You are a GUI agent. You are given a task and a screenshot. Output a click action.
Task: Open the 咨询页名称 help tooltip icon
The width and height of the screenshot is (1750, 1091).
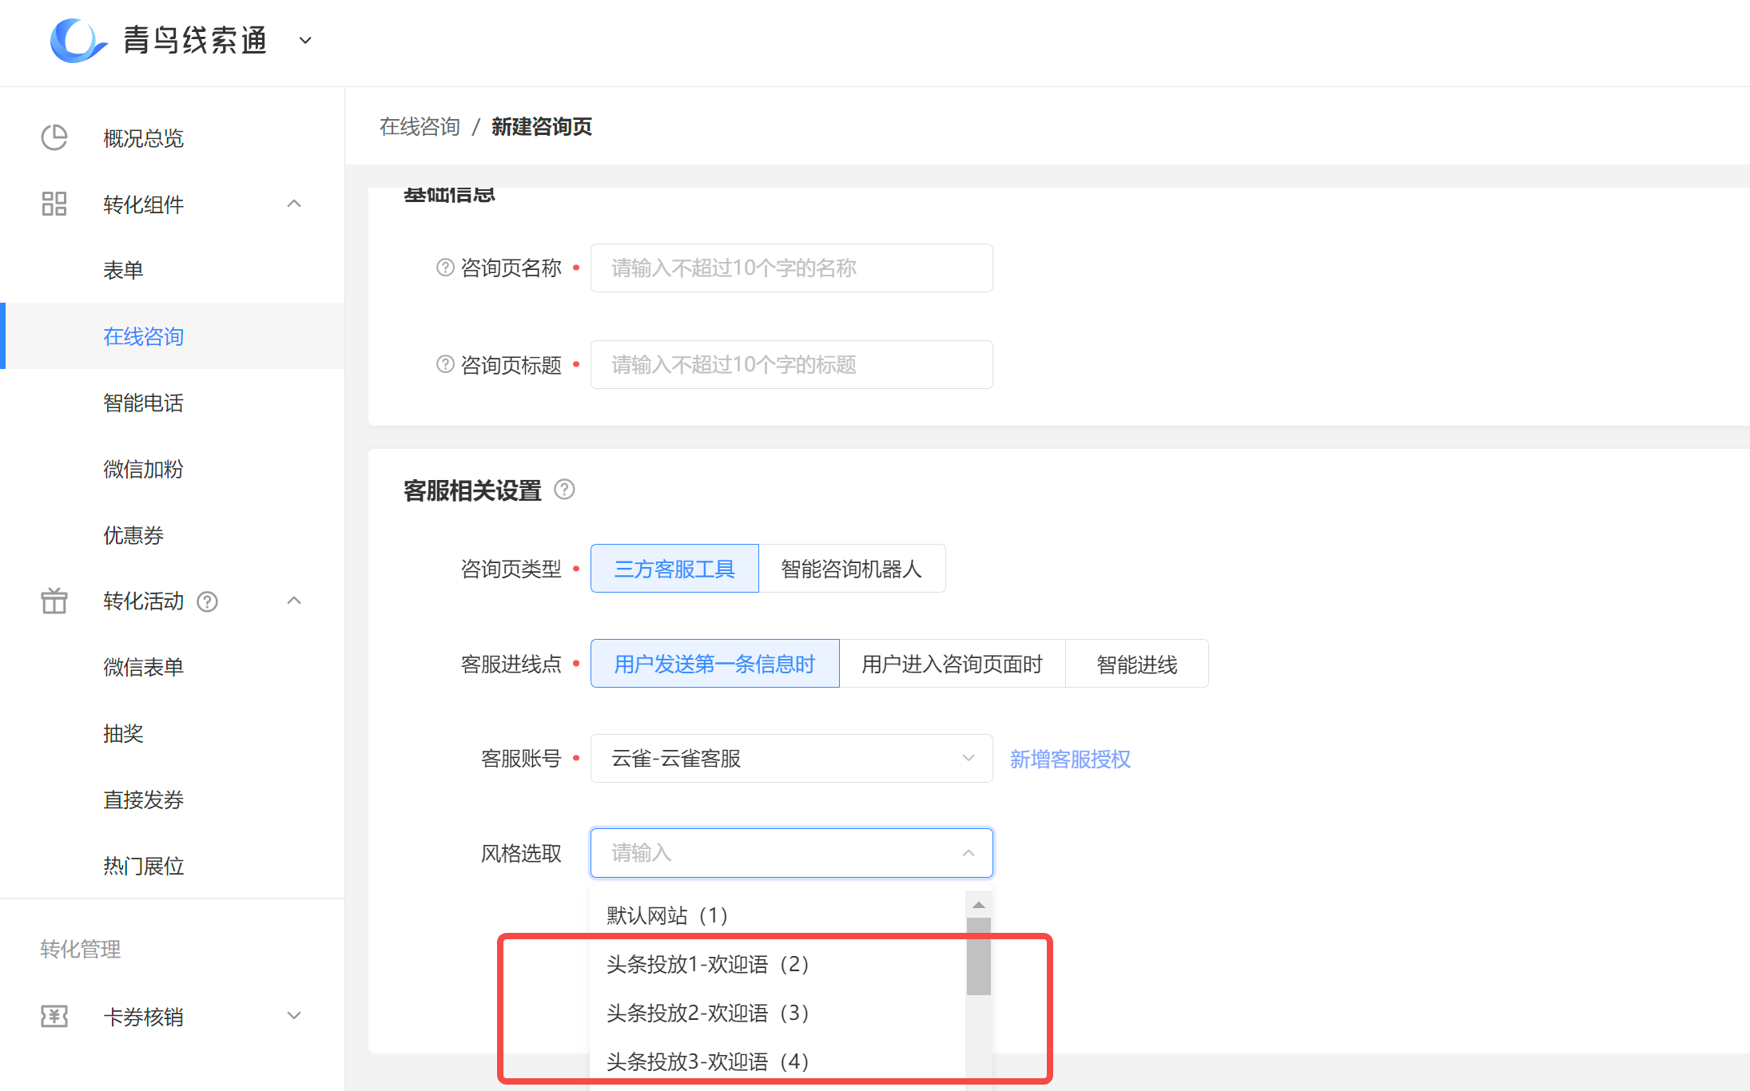[x=444, y=268]
